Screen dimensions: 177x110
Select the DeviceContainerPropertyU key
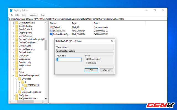[x=32, y=39]
